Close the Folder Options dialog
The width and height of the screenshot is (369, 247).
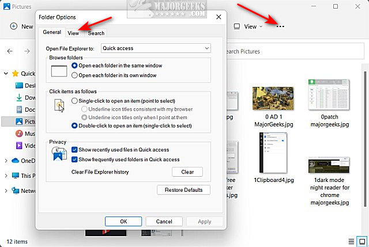[219, 17]
